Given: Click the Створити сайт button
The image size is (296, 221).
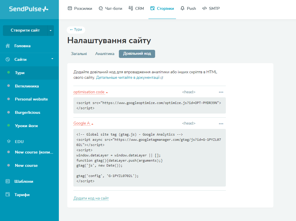Looking at the screenshot, I should (x=25, y=30).
